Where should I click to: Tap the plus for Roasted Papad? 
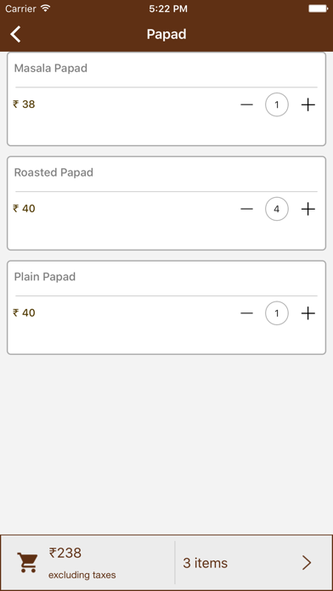coord(308,209)
